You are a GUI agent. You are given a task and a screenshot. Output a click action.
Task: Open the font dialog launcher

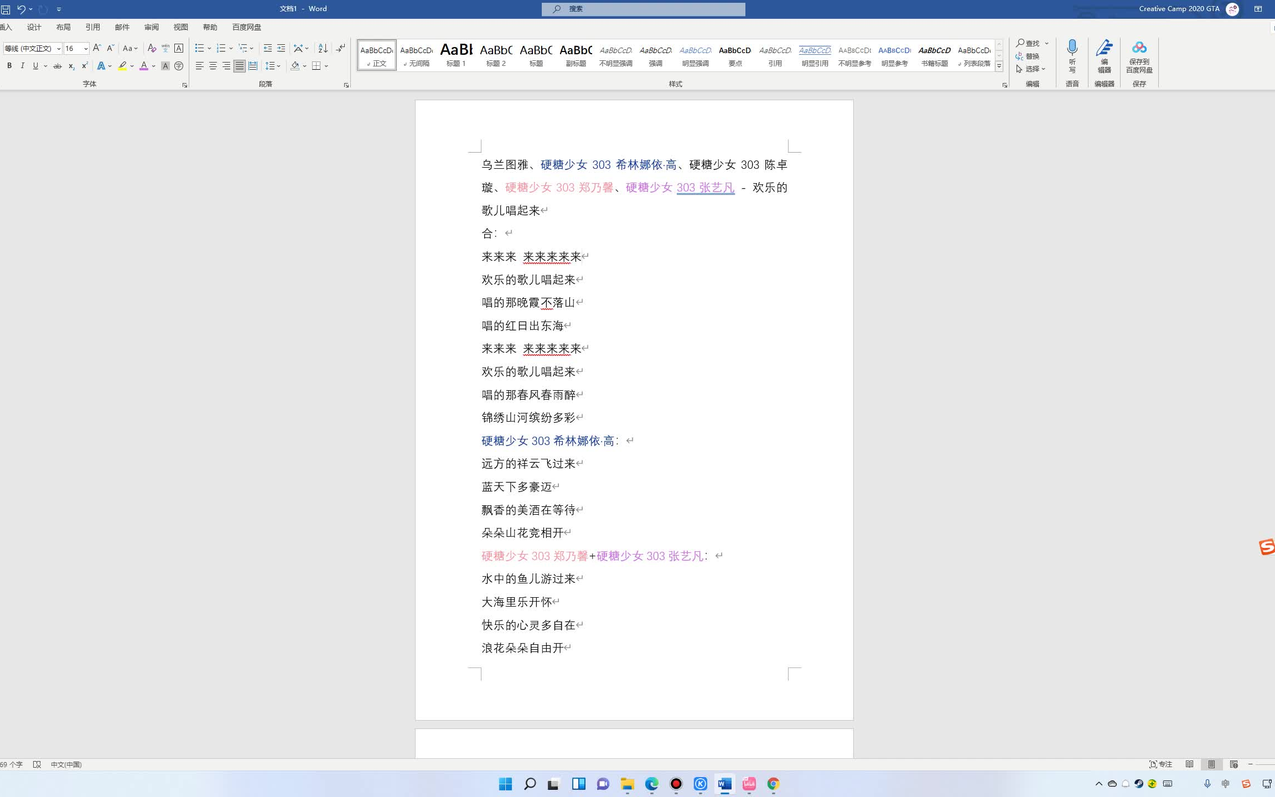[185, 85]
